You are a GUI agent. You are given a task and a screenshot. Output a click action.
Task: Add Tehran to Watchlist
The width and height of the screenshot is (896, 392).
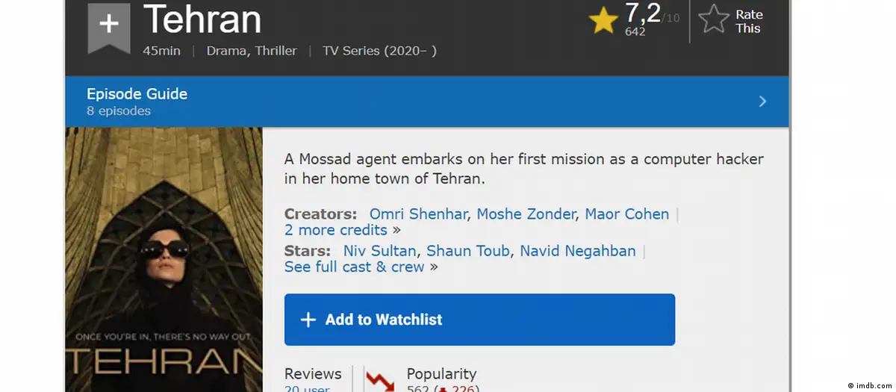pyautogui.click(x=479, y=320)
